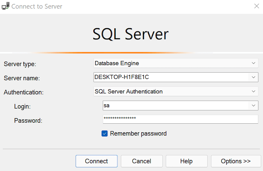
Task: Cancel the server connection dialog
Action: [142, 161]
